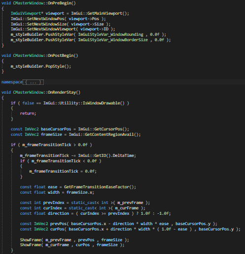Click m_frameTransitionTick in the > 0.0f condition
This screenshot has width=245, height=254.
(47, 145)
